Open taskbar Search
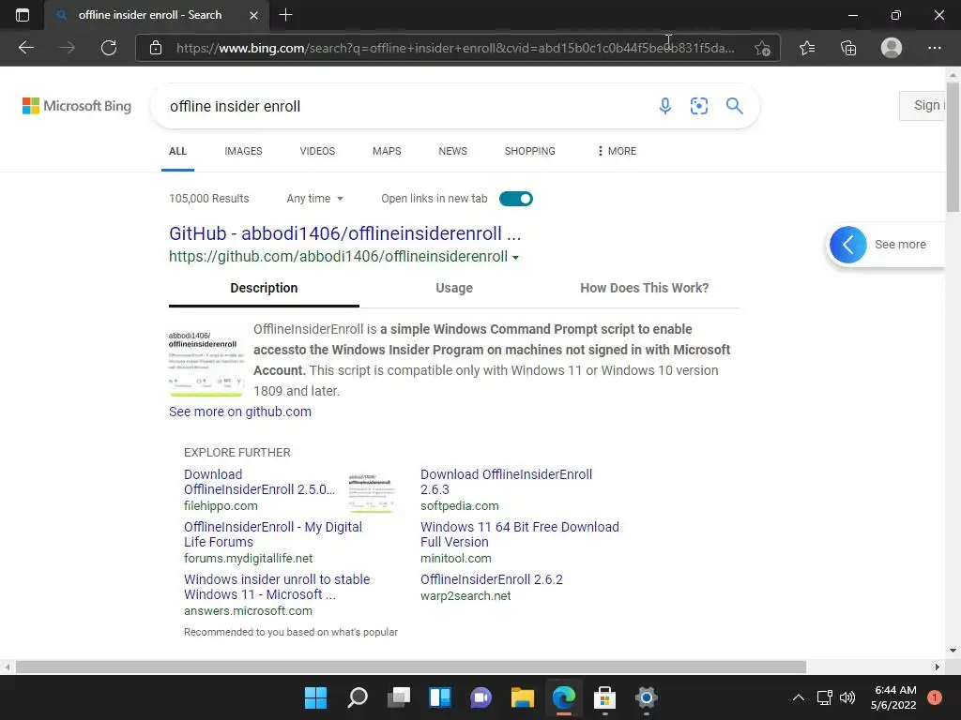The image size is (961, 720). coord(358,697)
